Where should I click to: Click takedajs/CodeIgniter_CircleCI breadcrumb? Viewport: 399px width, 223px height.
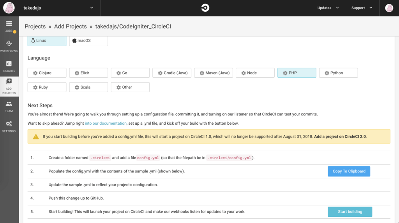tap(133, 26)
